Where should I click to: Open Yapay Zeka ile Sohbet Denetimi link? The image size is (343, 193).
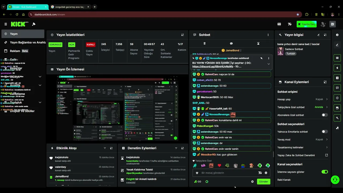point(303,155)
